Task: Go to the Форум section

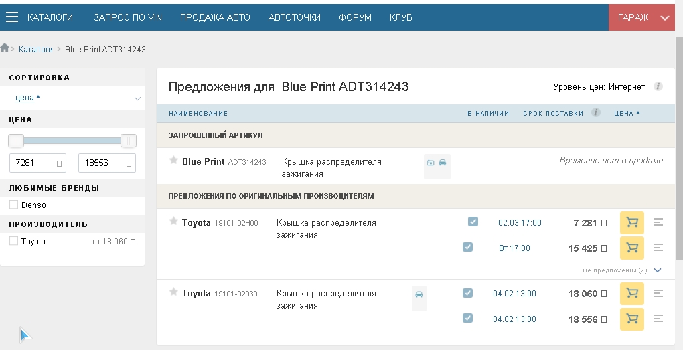Action: point(355,17)
